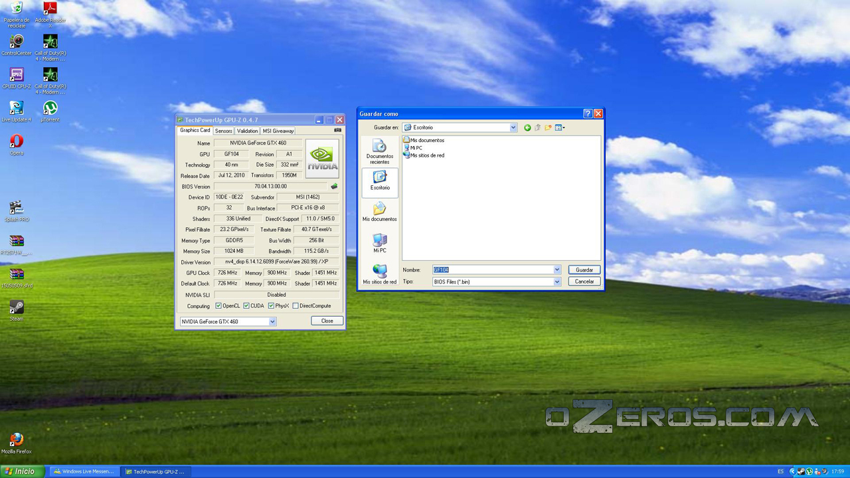Open Mi PC in the places bar
The height and width of the screenshot is (478, 850).
click(x=380, y=244)
